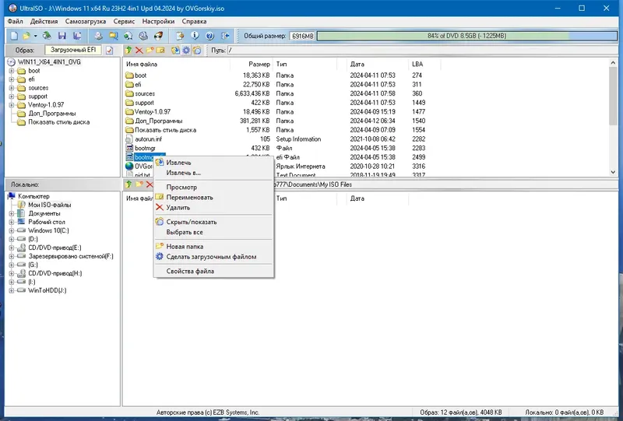Click the Burn CD/DVD image icon
Image resolution: width=623 pixels, height=421 pixels.
pos(158,36)
